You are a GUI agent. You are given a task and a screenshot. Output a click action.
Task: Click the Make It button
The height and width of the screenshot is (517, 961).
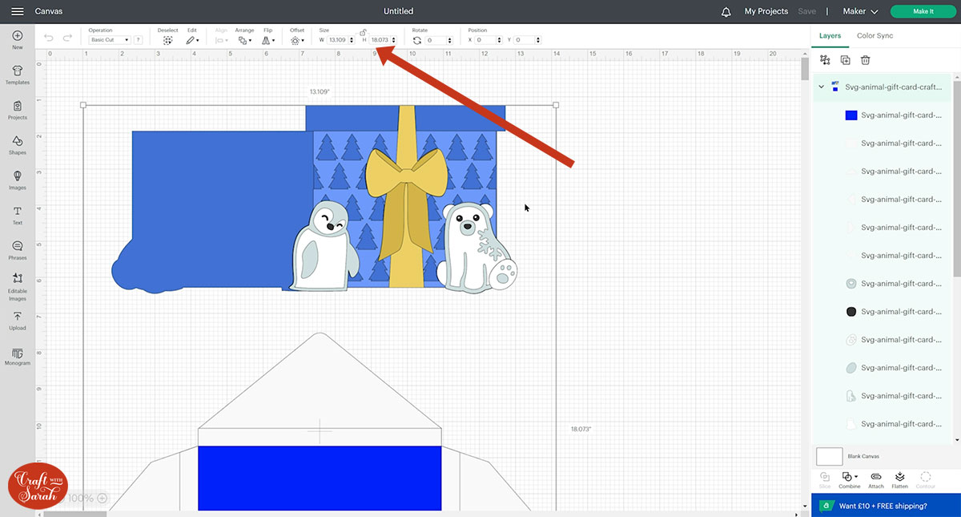coord(923,12)
